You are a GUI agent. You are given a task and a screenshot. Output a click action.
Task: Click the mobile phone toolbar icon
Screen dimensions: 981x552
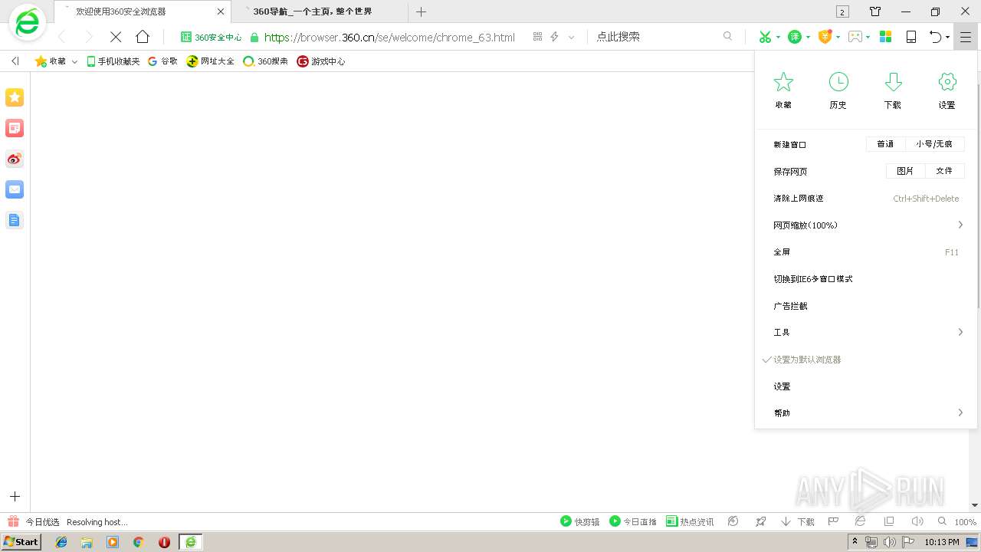pos(911,37)
